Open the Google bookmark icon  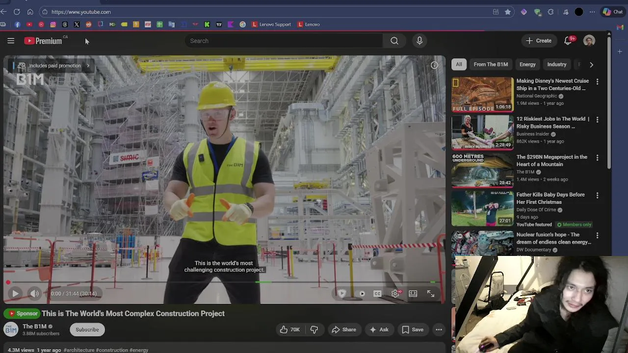[242, 25]
